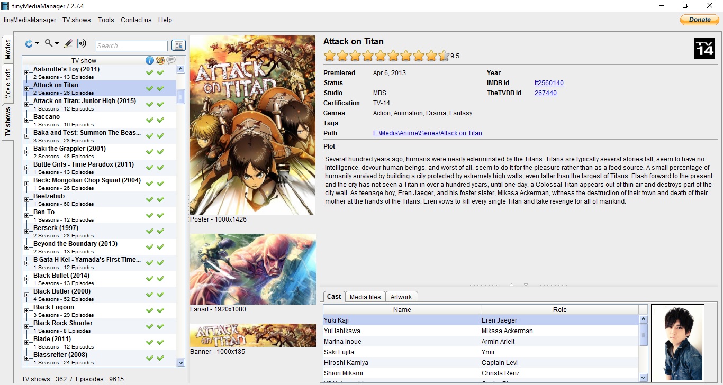The image size is (723, 385).
Task: Click the artwork checkmark for Black Butler (2008)
Action: 160,295
